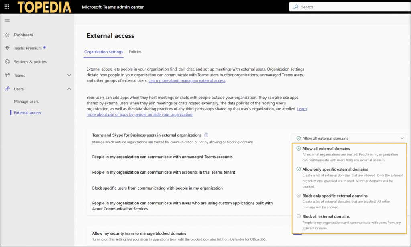Image resolution: width=411 pixels, height=247 pixels.
Task: Open Learn more about managing external access
Action: [x=187, y=81]
